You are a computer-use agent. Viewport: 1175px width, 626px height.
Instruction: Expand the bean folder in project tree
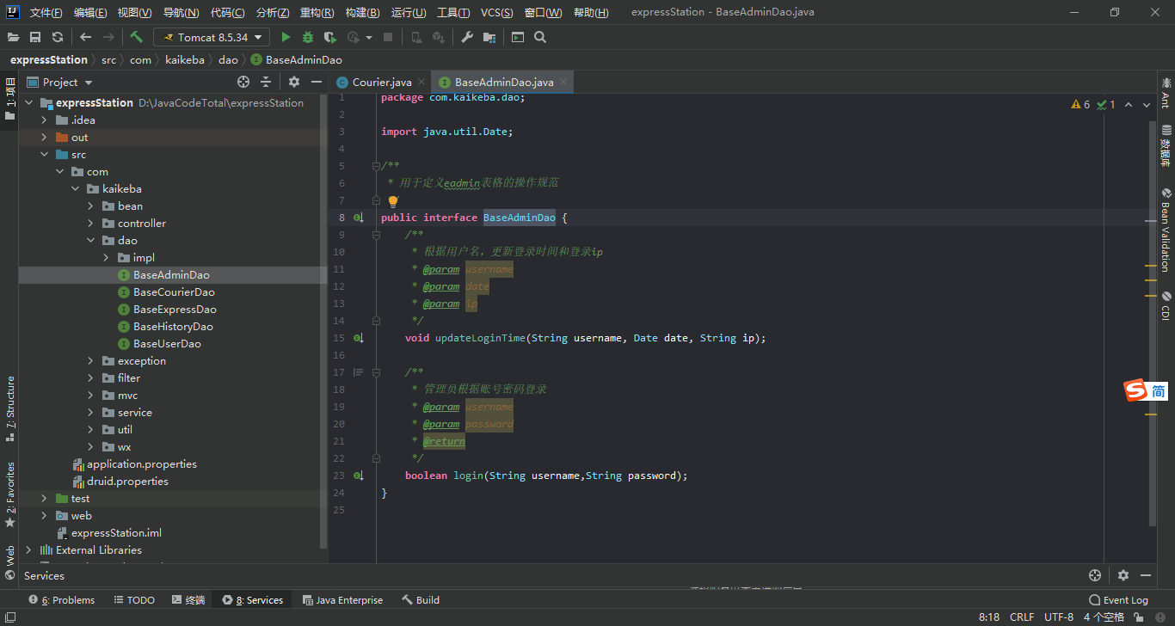tap(90, 206)
